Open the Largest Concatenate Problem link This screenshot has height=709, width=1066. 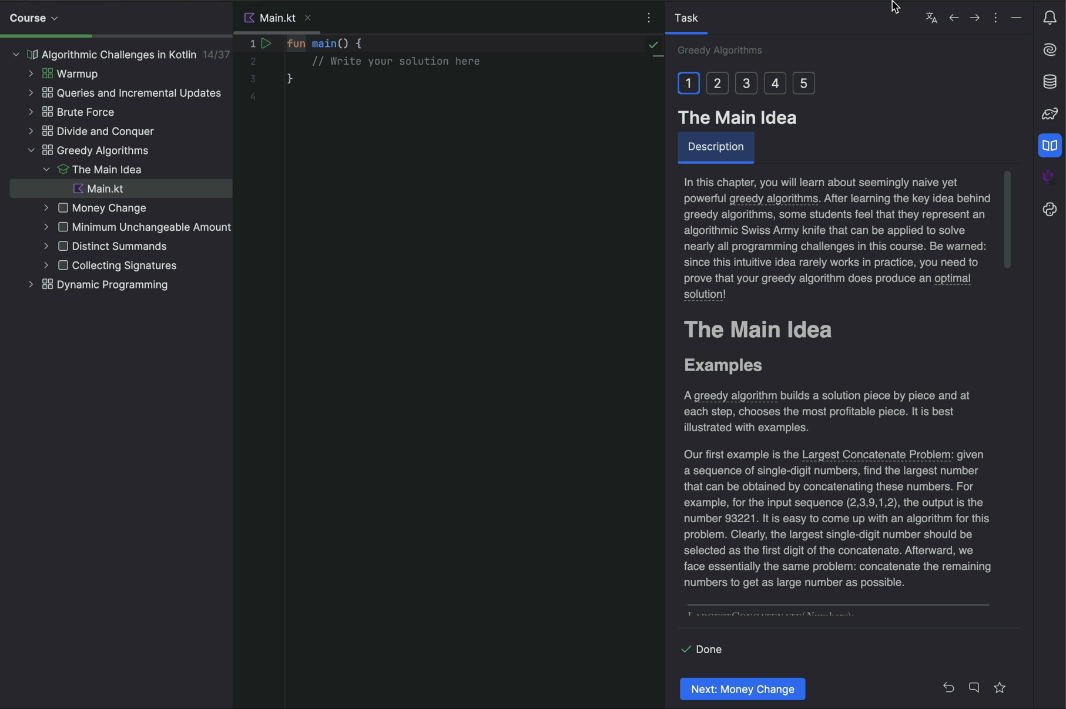[x=876, y=455]
